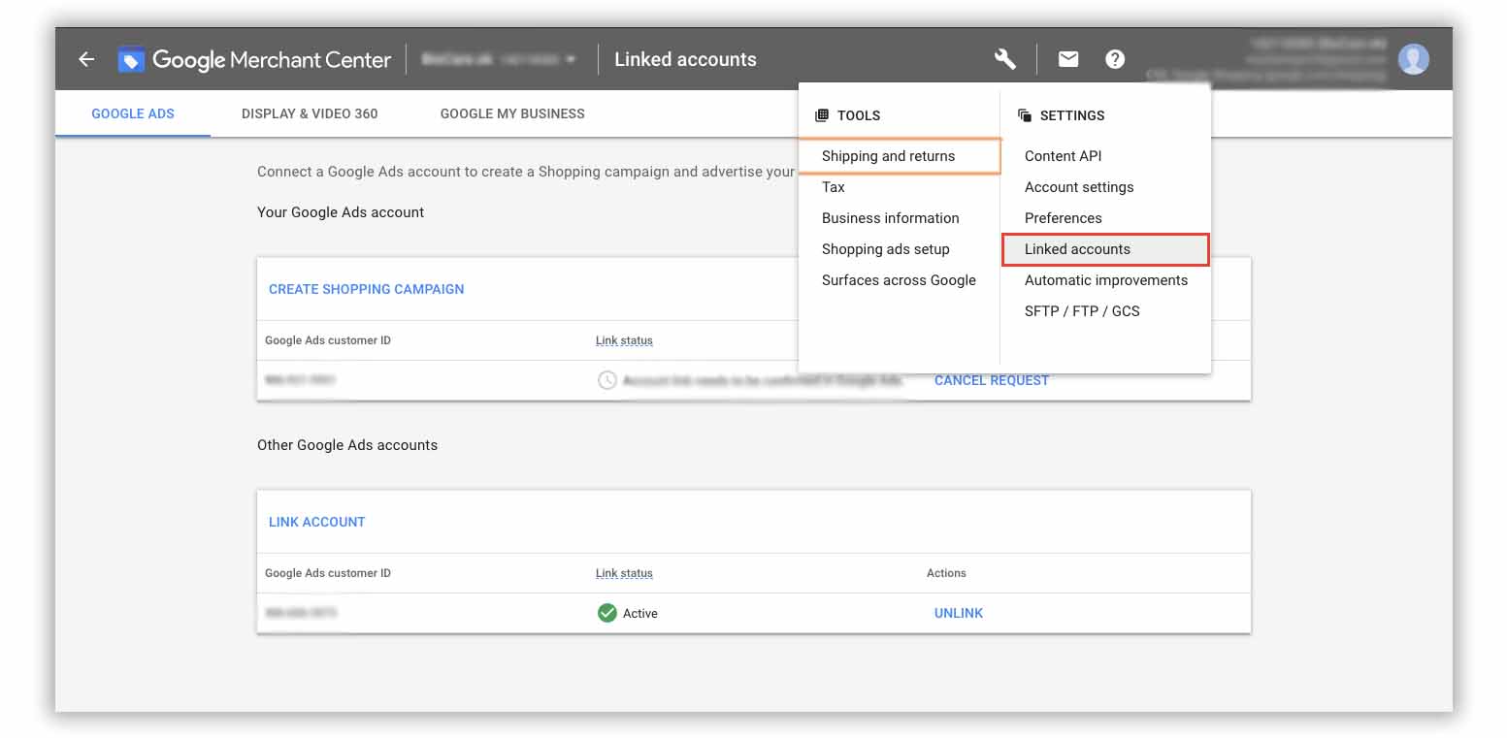The height and width of the screenshot is (738, 1507).
Task: Click Link Account button
Action: pos(316,522)
